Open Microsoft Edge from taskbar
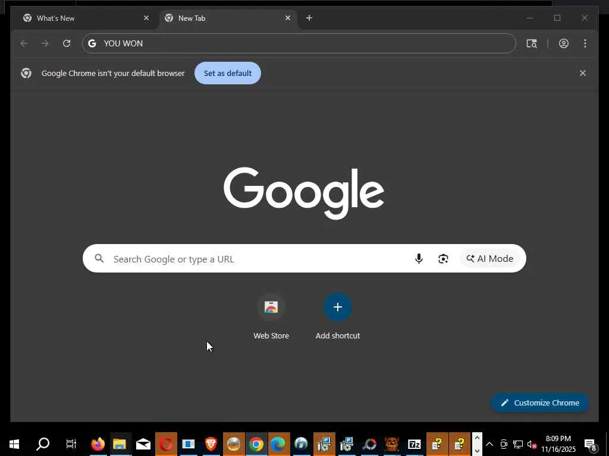The width and height of the screenshot is (609, 456). tap(278, 444)
